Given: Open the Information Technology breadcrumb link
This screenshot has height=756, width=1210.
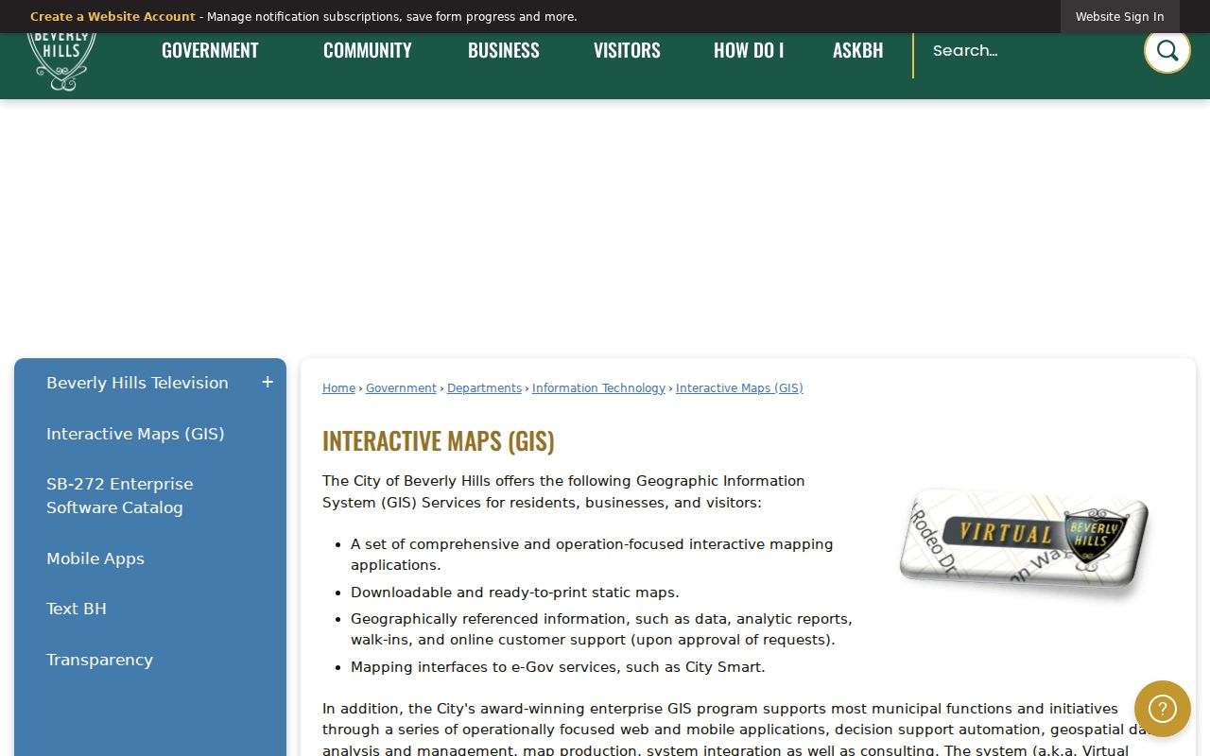Looking at the screenshot, I should point(598,388).
